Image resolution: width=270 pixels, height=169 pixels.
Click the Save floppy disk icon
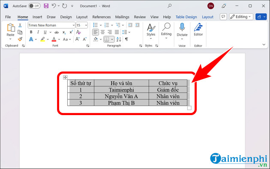click(x=46, y=6)
